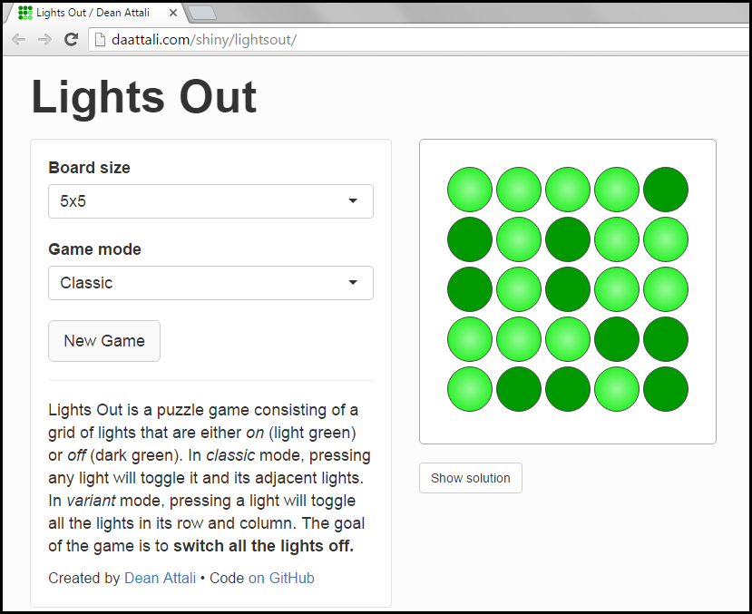Toggle the bottom-left light on the board

pyautogui.click(x=469, y=388)
